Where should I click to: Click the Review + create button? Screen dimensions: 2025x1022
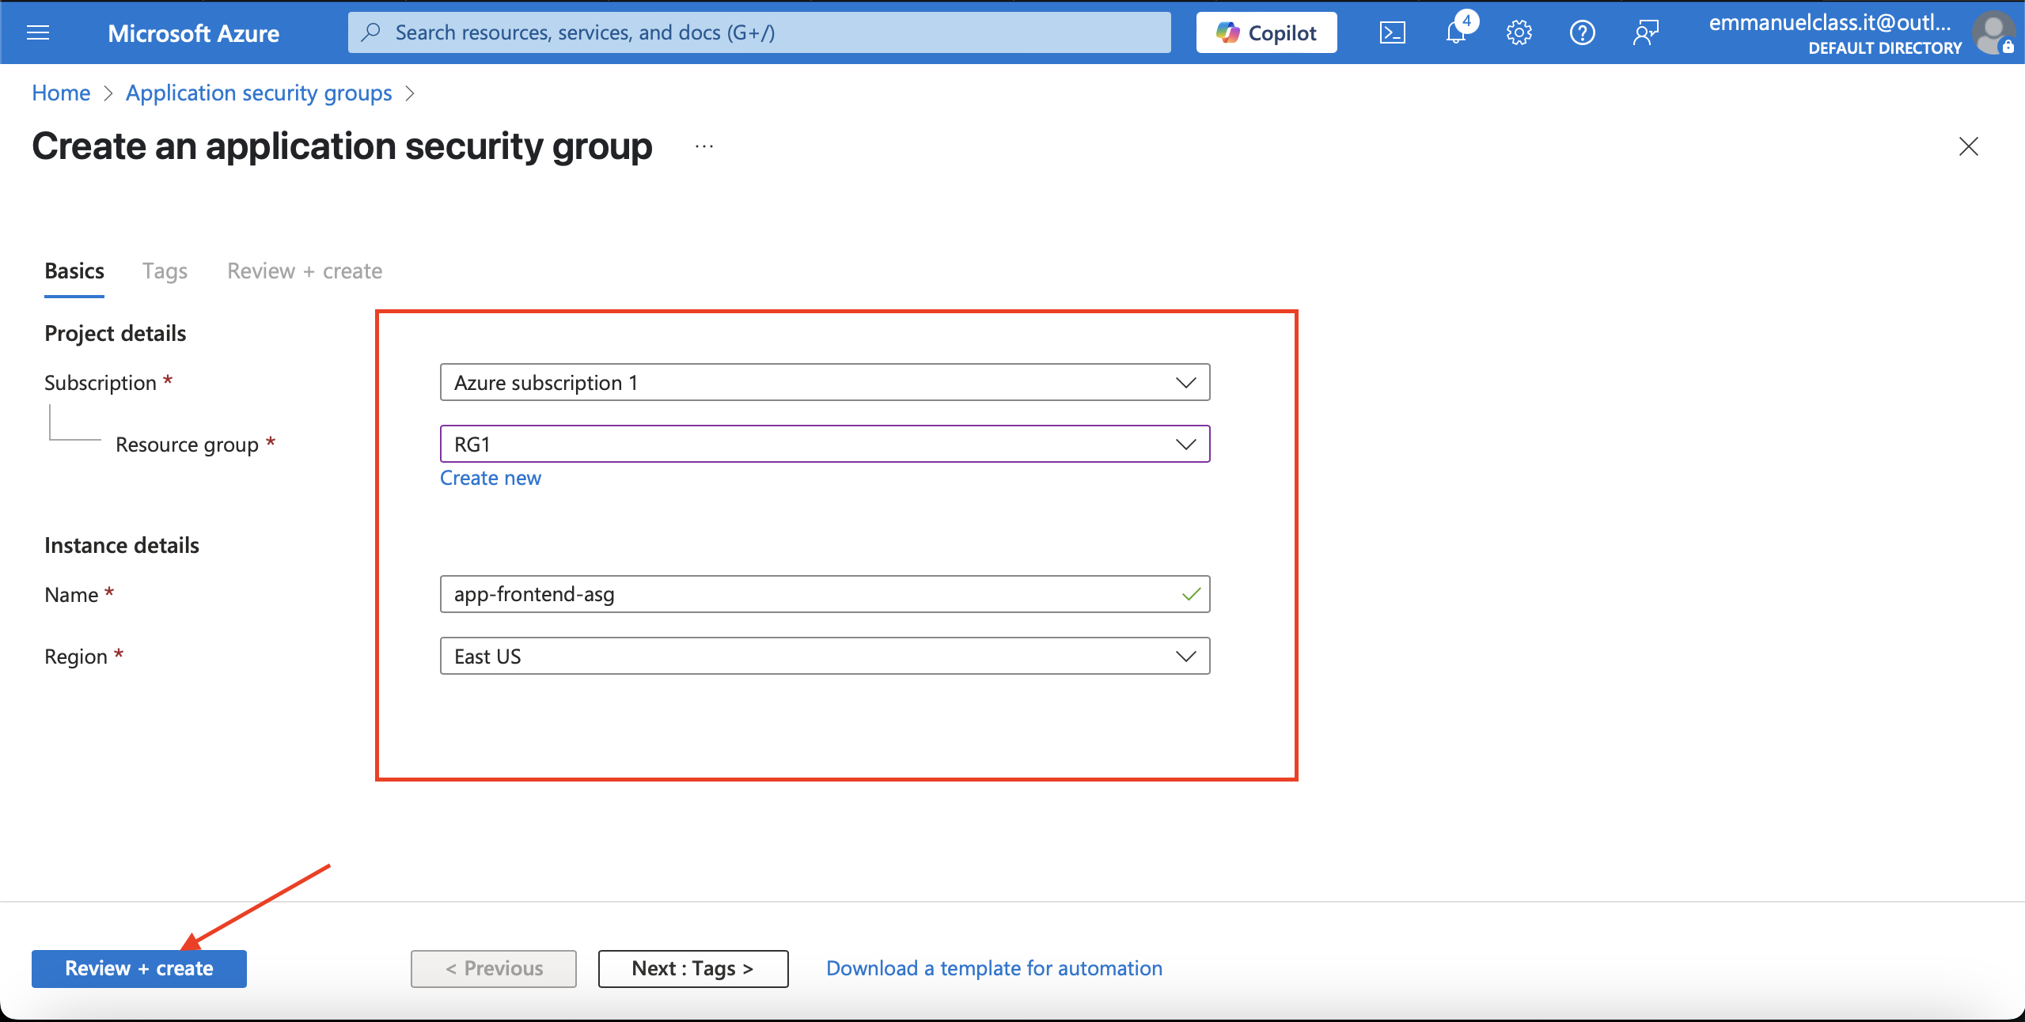click(139, 969)
